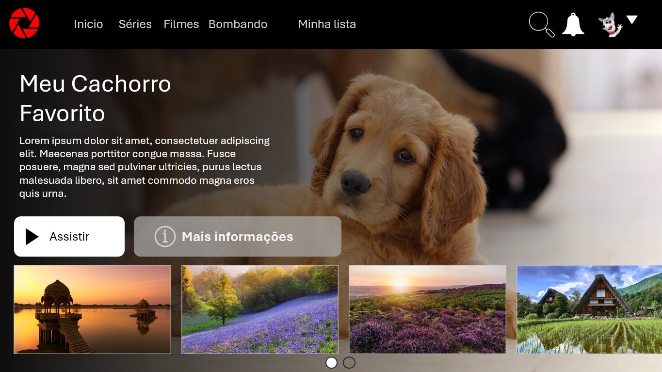Navigate to Filmes
662x372 pixels.
coord(181,24)
